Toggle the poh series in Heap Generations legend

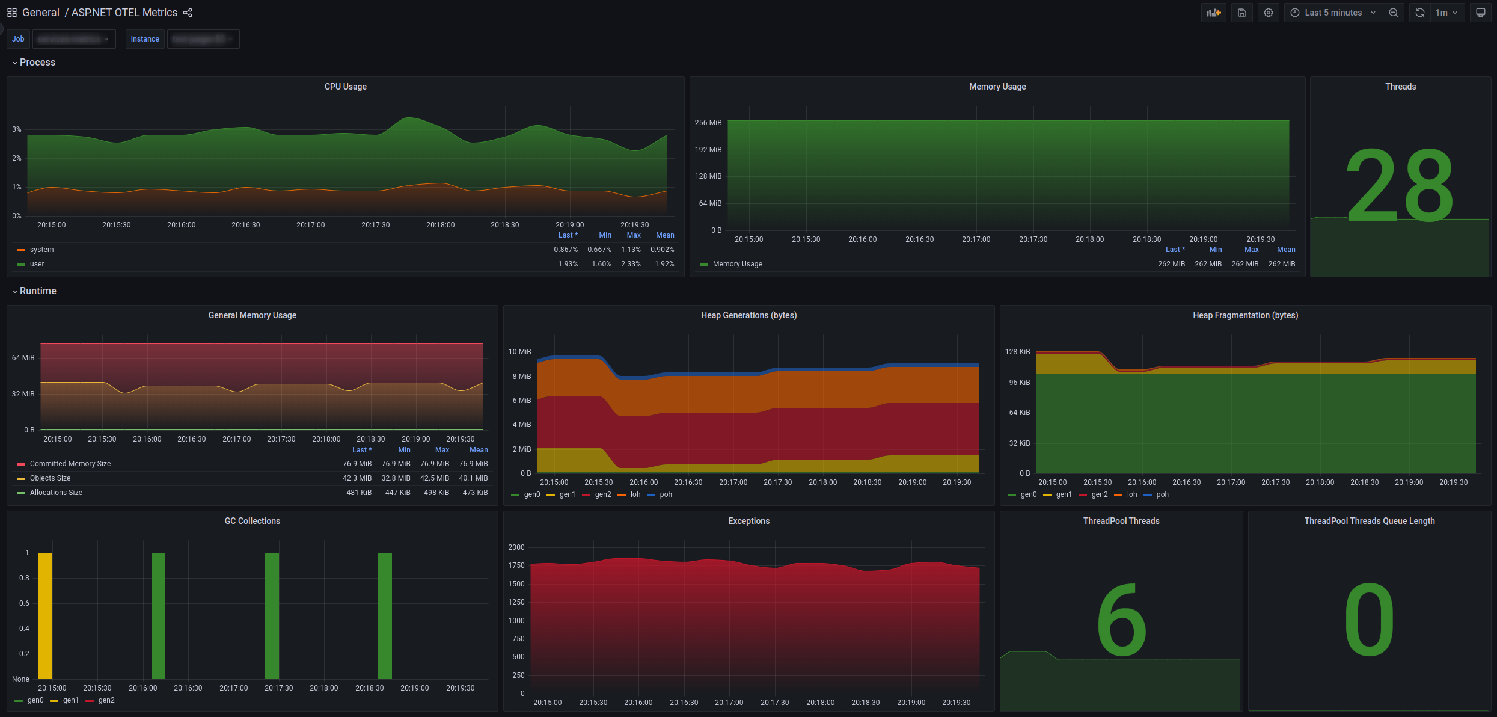[666, 494]
